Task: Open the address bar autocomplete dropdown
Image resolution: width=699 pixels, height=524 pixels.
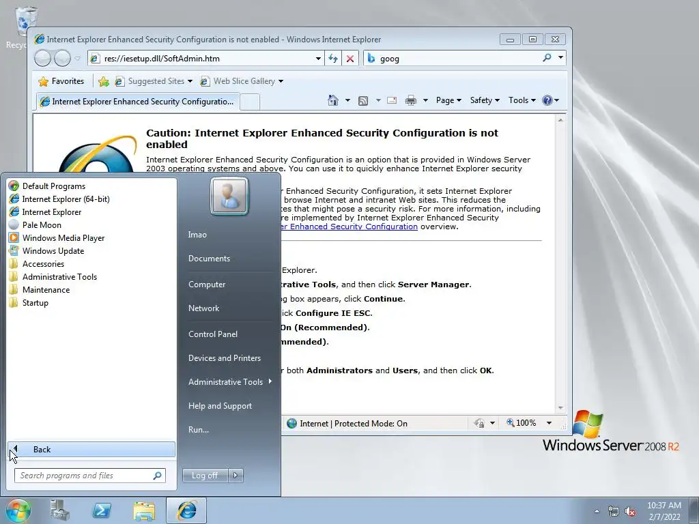Action: click(318, 59)
